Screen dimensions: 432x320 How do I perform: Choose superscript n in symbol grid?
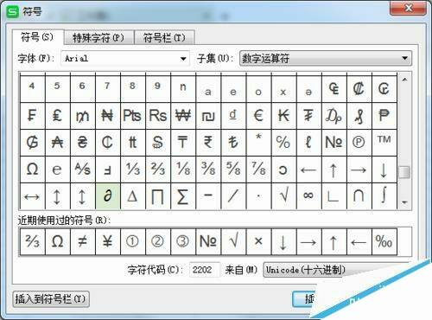[x=183, y=88]
